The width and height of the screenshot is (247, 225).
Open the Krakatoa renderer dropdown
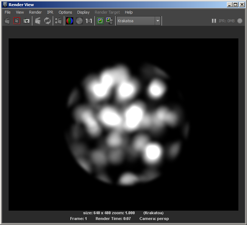139,21
